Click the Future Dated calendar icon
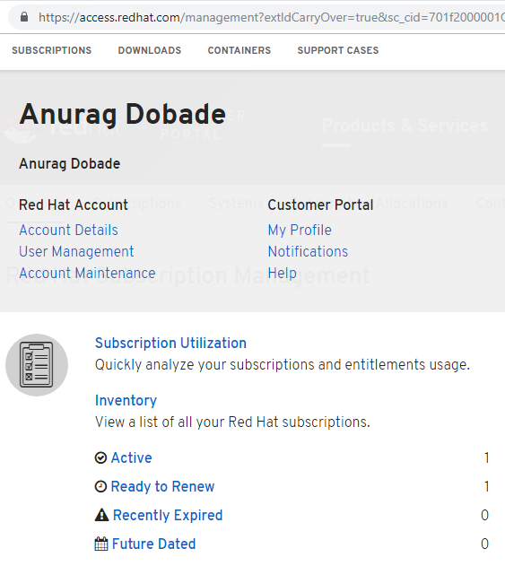Image resolution: width=505 pixels, height=566 pixels. pos(101,544)
